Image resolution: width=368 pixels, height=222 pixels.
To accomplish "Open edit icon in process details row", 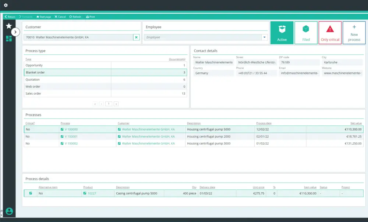I will pos(31,193).
